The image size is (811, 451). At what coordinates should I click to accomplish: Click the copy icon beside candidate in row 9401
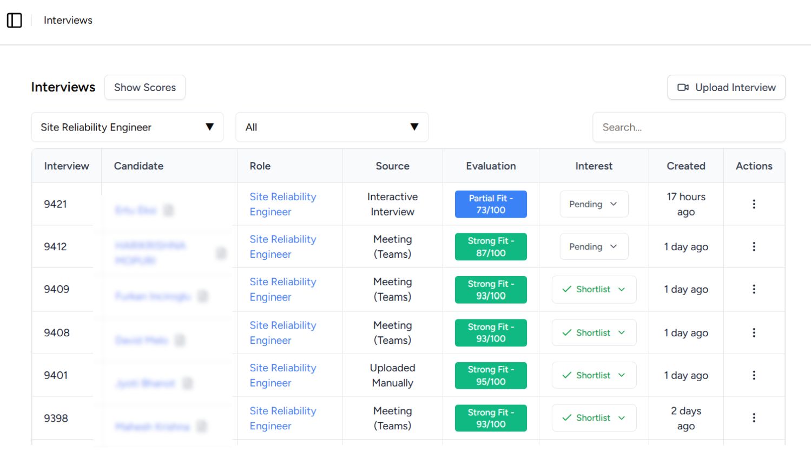tap(187, 383)
